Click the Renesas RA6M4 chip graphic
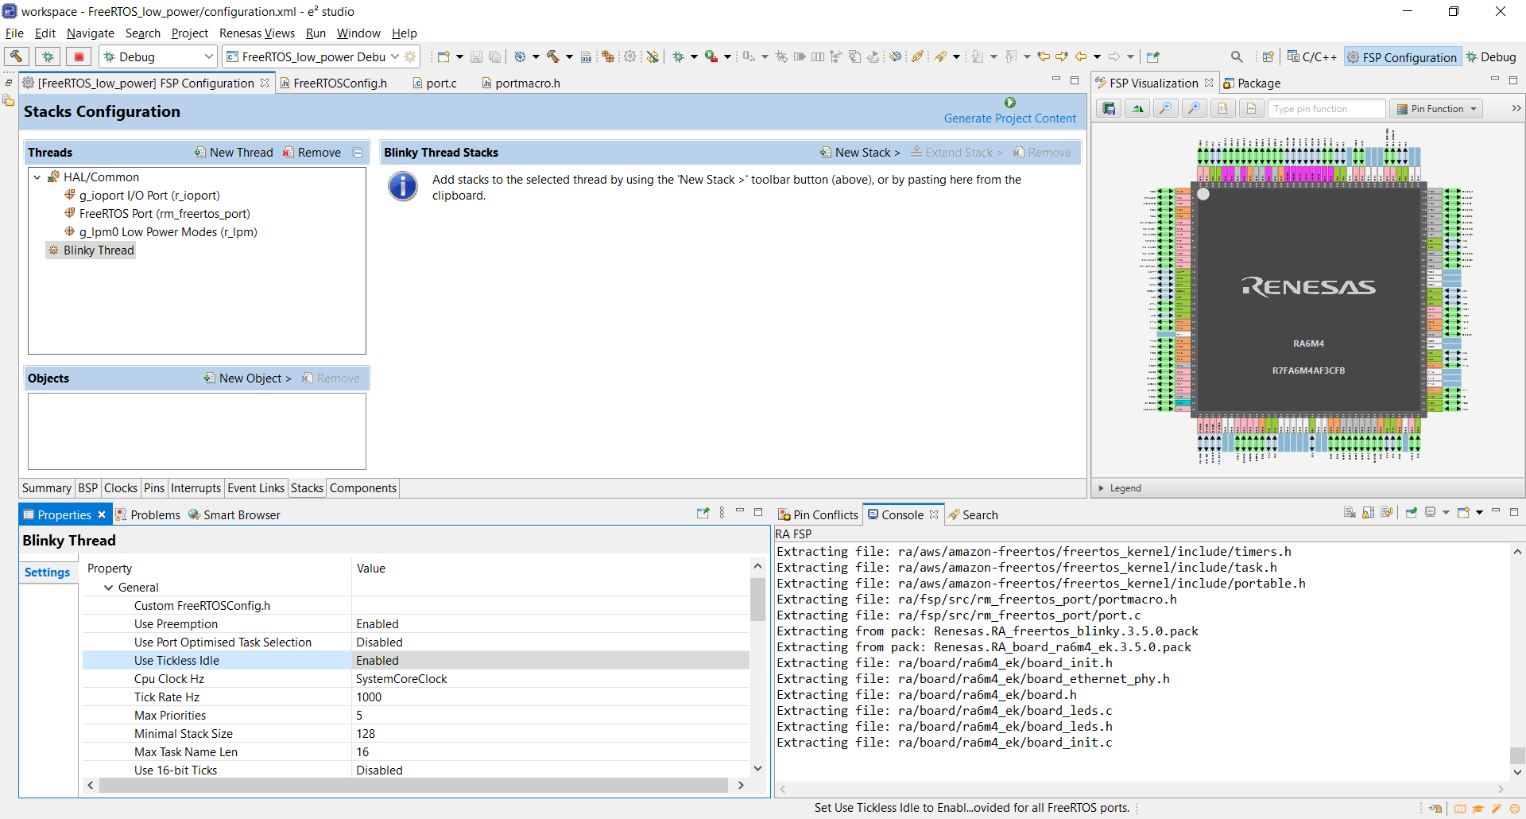Image resolution: width=1526 pixels, height=819 pixels. [1308, 299]
